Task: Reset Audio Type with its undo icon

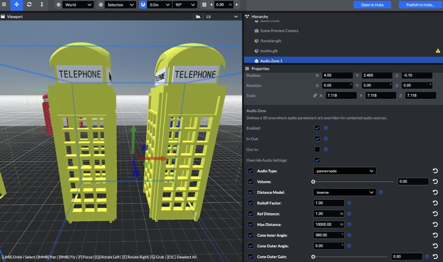Action: point(435,171)
